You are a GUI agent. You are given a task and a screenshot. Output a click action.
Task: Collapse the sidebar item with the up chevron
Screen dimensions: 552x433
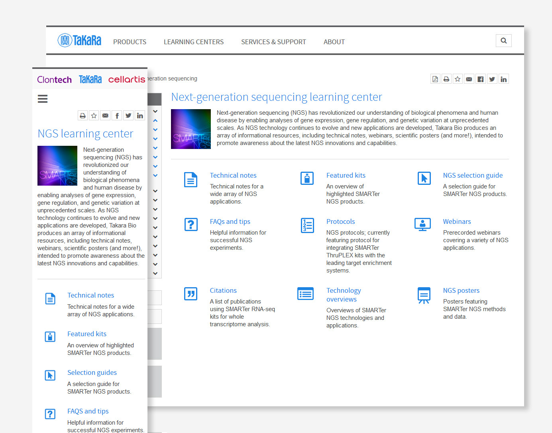[155, 120]
